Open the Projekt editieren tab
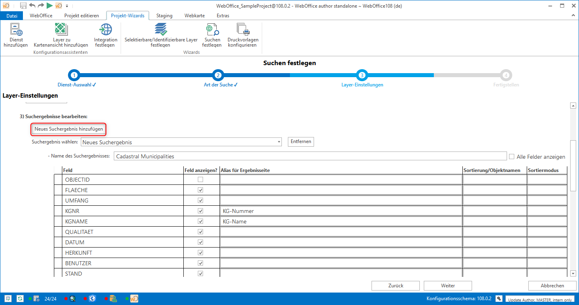 81,16
